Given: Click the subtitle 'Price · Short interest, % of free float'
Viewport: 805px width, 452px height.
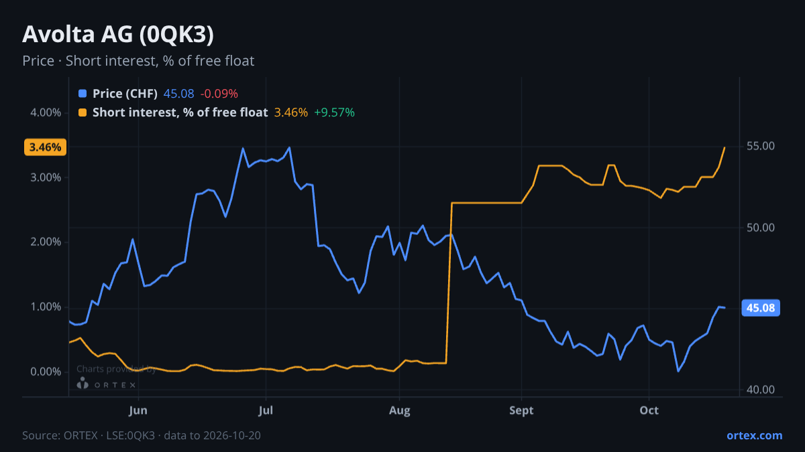Looking at the screenshot, I should pos(138,61).
